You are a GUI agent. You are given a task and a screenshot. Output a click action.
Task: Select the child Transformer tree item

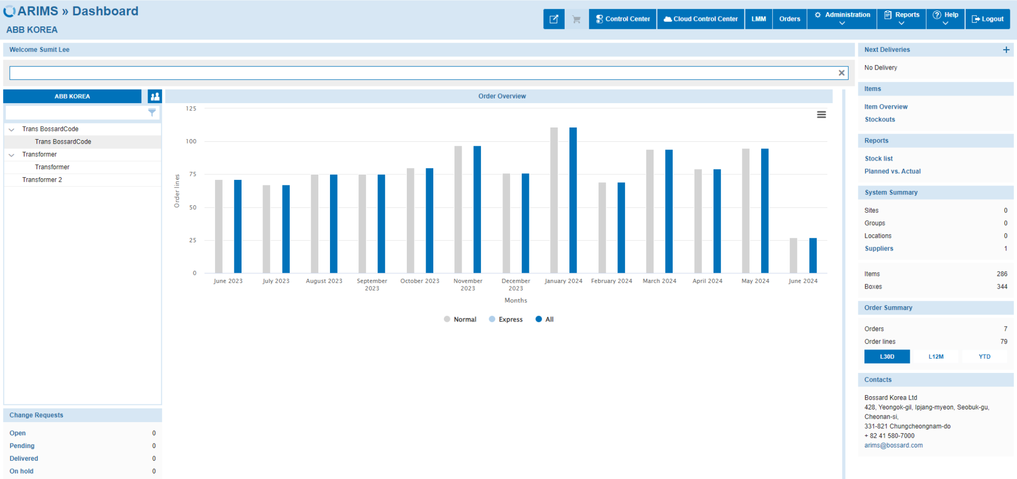83,167
